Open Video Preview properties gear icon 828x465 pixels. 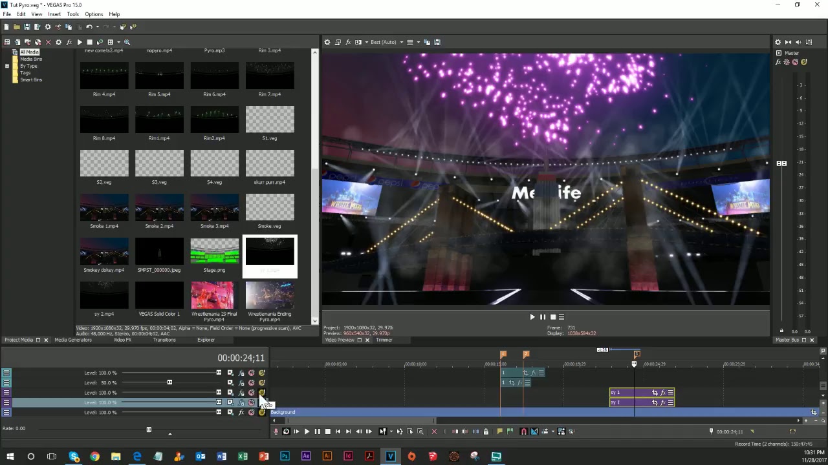tap(327, 42)
